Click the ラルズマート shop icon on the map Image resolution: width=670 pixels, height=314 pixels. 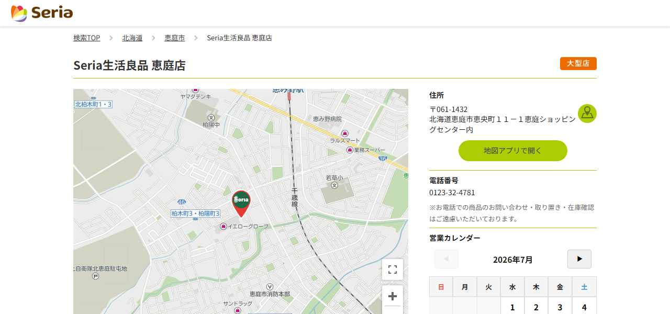click(345, 133)
